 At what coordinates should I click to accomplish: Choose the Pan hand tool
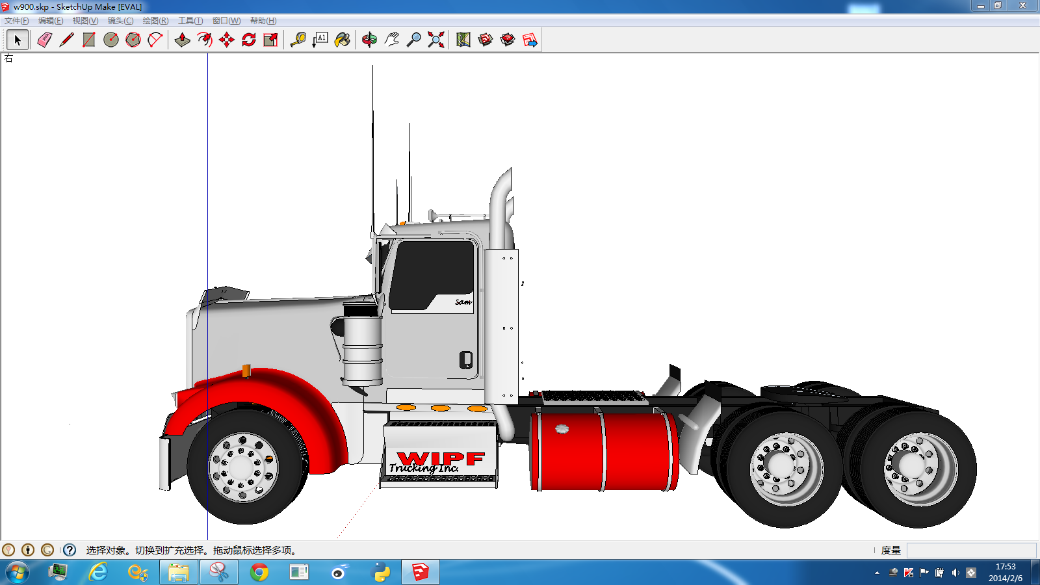pos(391,40)
